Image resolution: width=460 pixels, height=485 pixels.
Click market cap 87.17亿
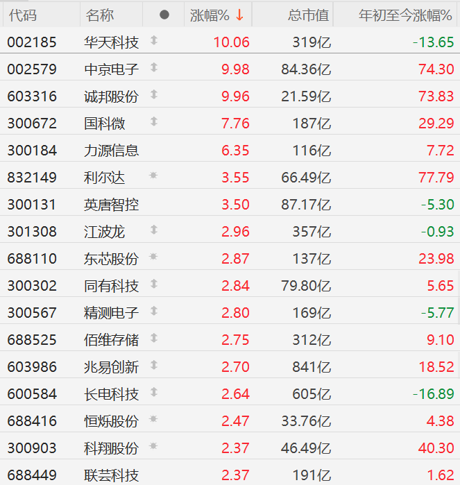point(306,205)
